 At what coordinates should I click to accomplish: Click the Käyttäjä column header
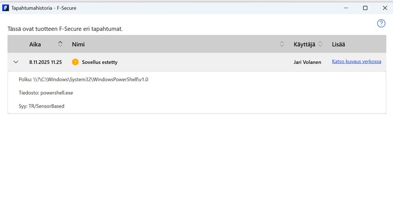[304, 44]
